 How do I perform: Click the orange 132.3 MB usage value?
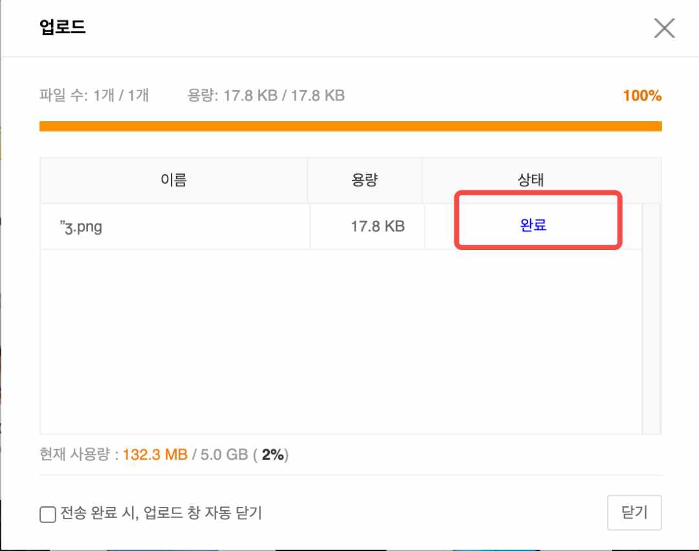pyautogui.click(x=155, y=455)
